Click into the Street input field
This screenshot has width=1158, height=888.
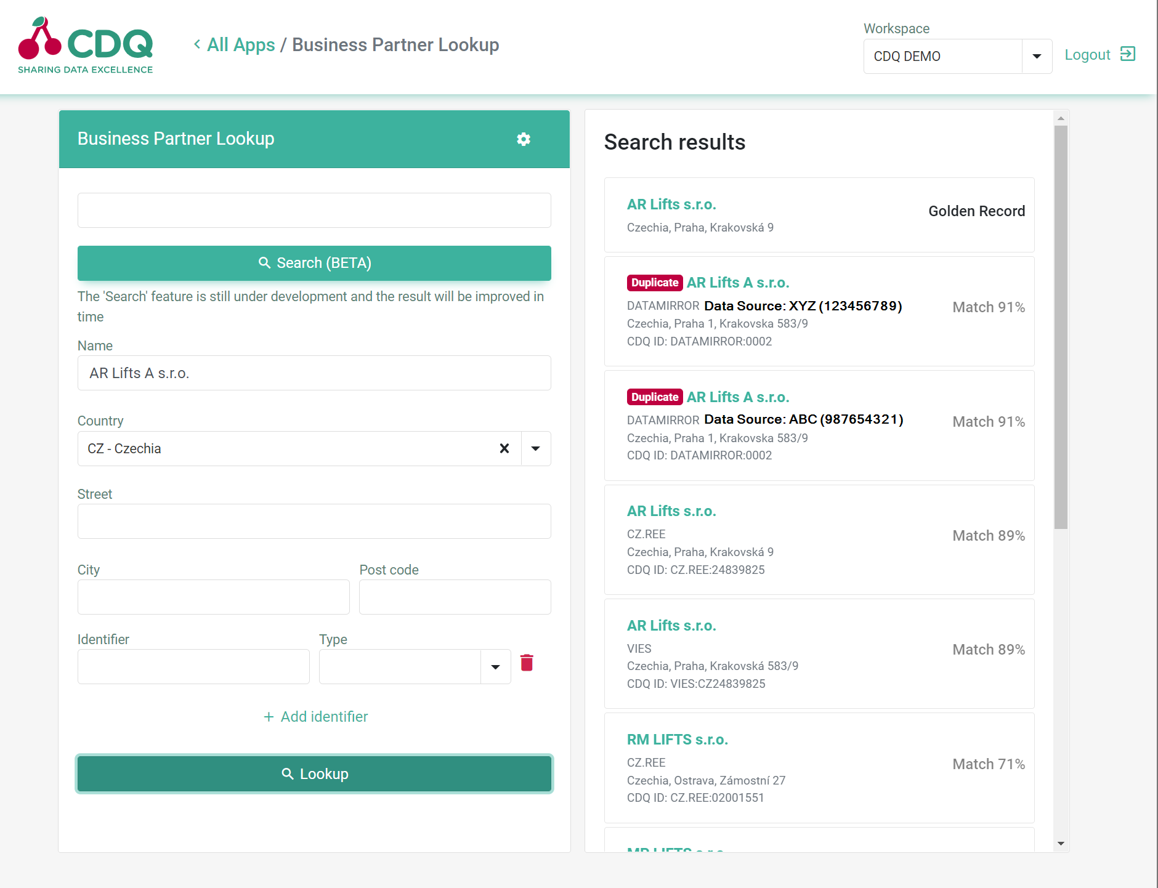pos(314,522)
